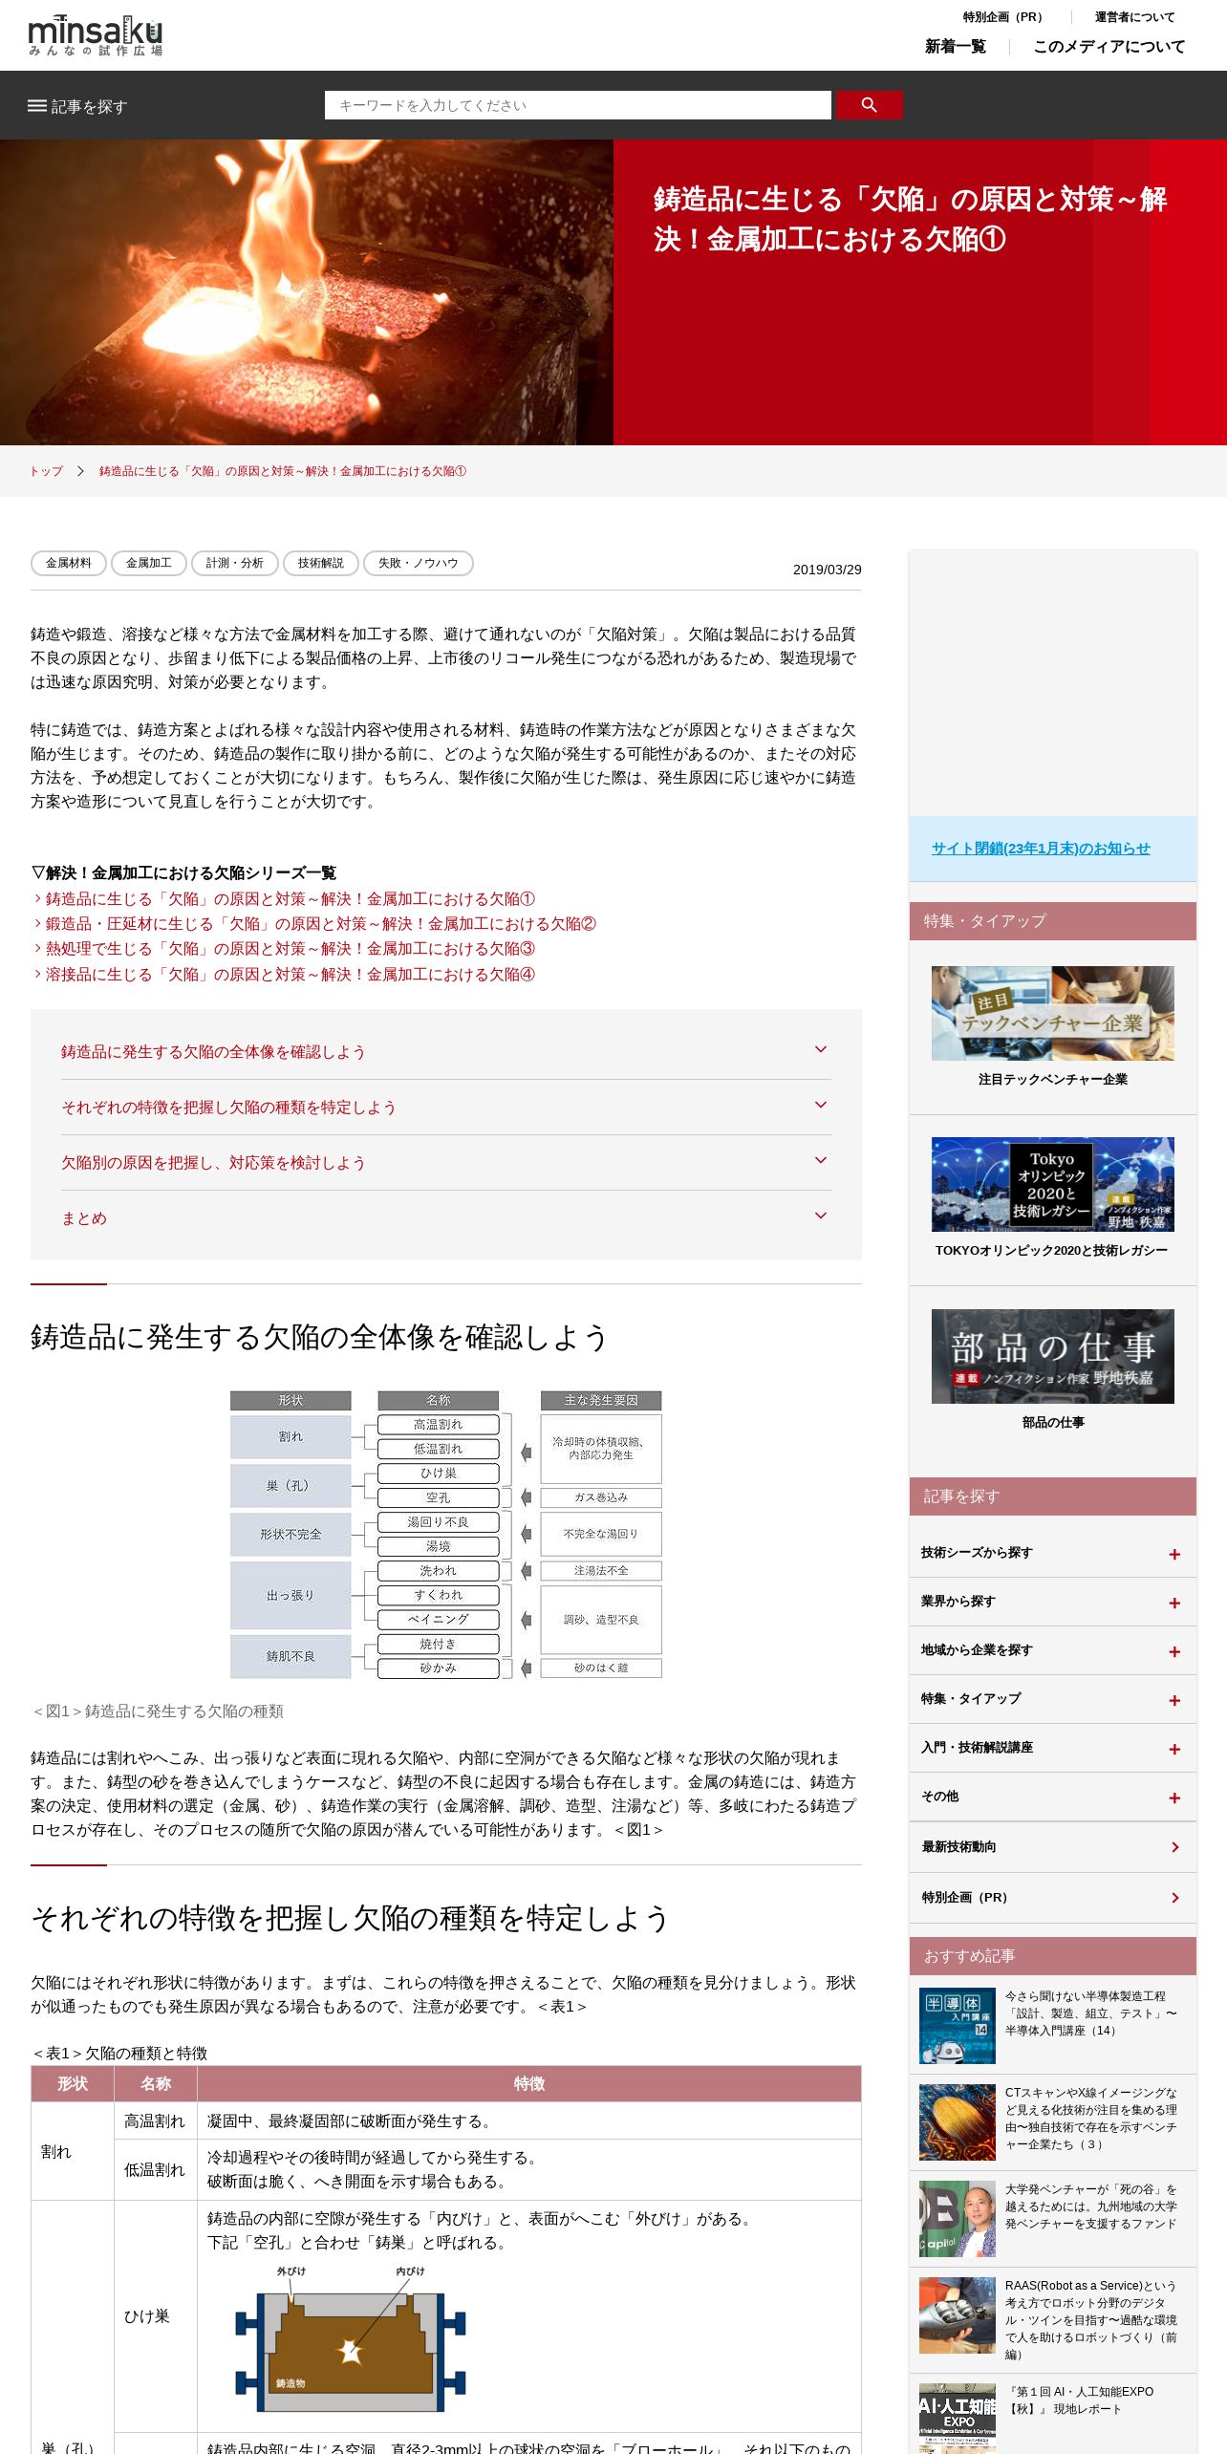The height and width of the screenshot is (2454, 1227).
Task: Open AI・人工知能EXPO article thumbnail
Action: click(958, 2419)
